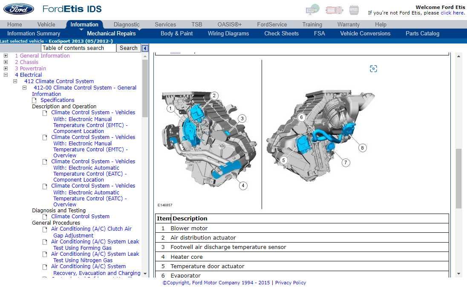Open EMTC Component Location document link

[x=92, y=121]
